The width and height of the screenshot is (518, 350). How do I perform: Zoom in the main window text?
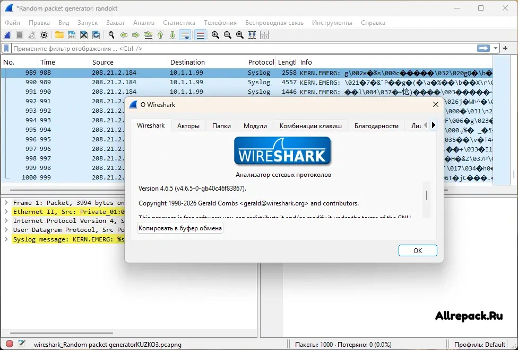pyautogui.click(x=215, y=35)
